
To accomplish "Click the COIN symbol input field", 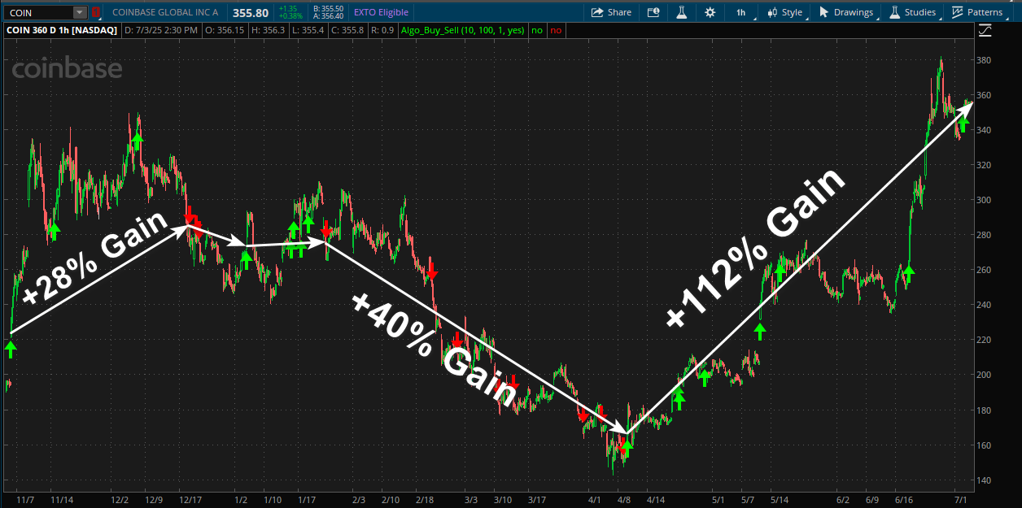I will click(x=38, y=12).
